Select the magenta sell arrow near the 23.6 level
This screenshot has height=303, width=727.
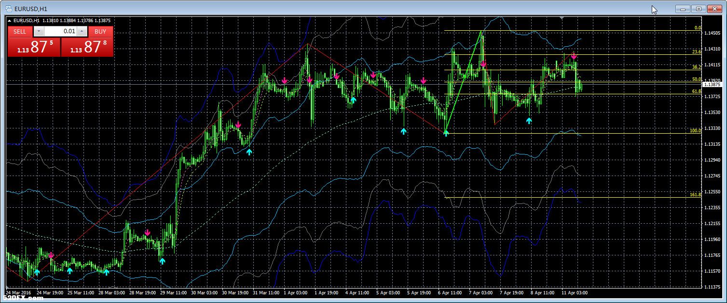point(574,56)
